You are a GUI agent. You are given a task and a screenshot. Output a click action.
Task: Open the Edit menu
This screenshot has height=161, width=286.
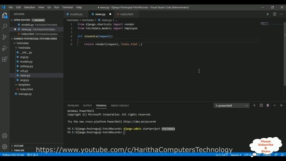tap(18, 7)
